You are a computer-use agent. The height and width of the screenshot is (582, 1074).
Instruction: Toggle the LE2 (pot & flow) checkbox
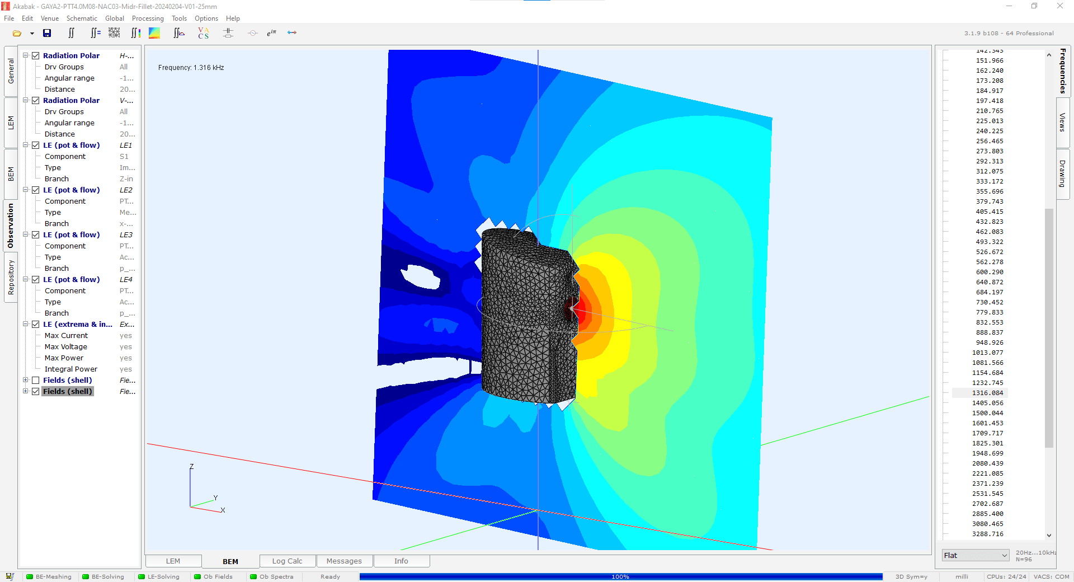[x=36, y=190]
